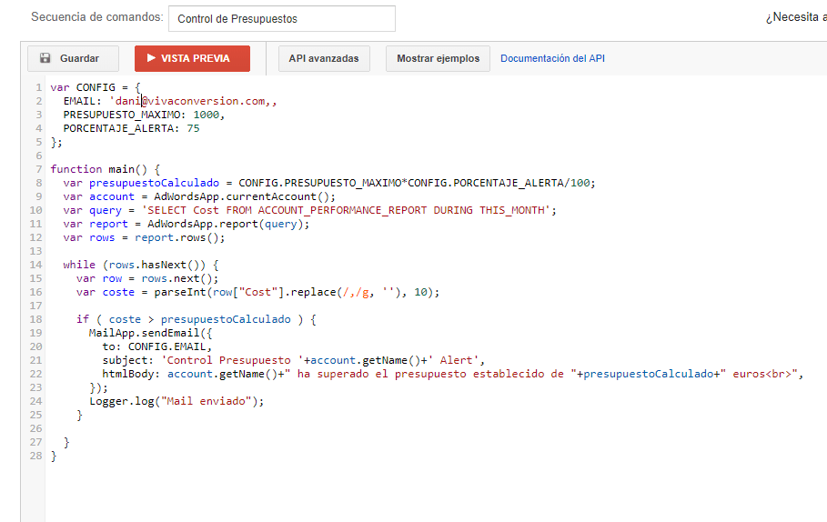The image size is (827, 522).
Task: Click the presupuestoCalculado variable on line 8
Action: (x=154, y=183)
